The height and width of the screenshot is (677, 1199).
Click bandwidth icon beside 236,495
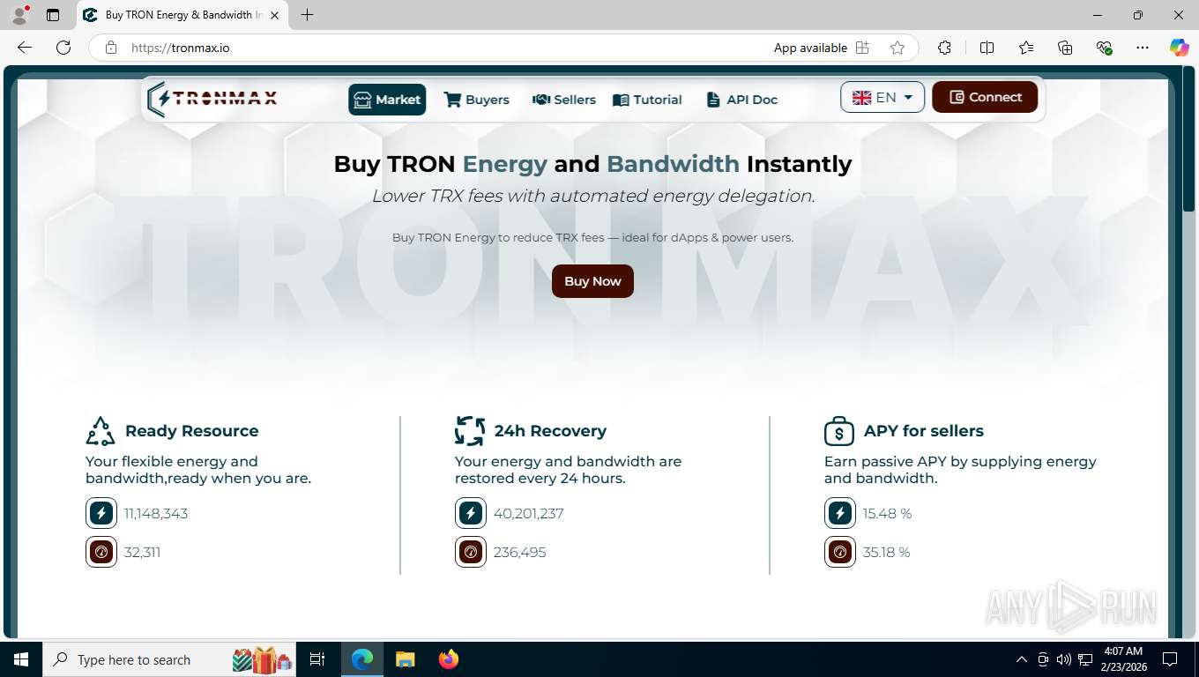tap(471, 552)
